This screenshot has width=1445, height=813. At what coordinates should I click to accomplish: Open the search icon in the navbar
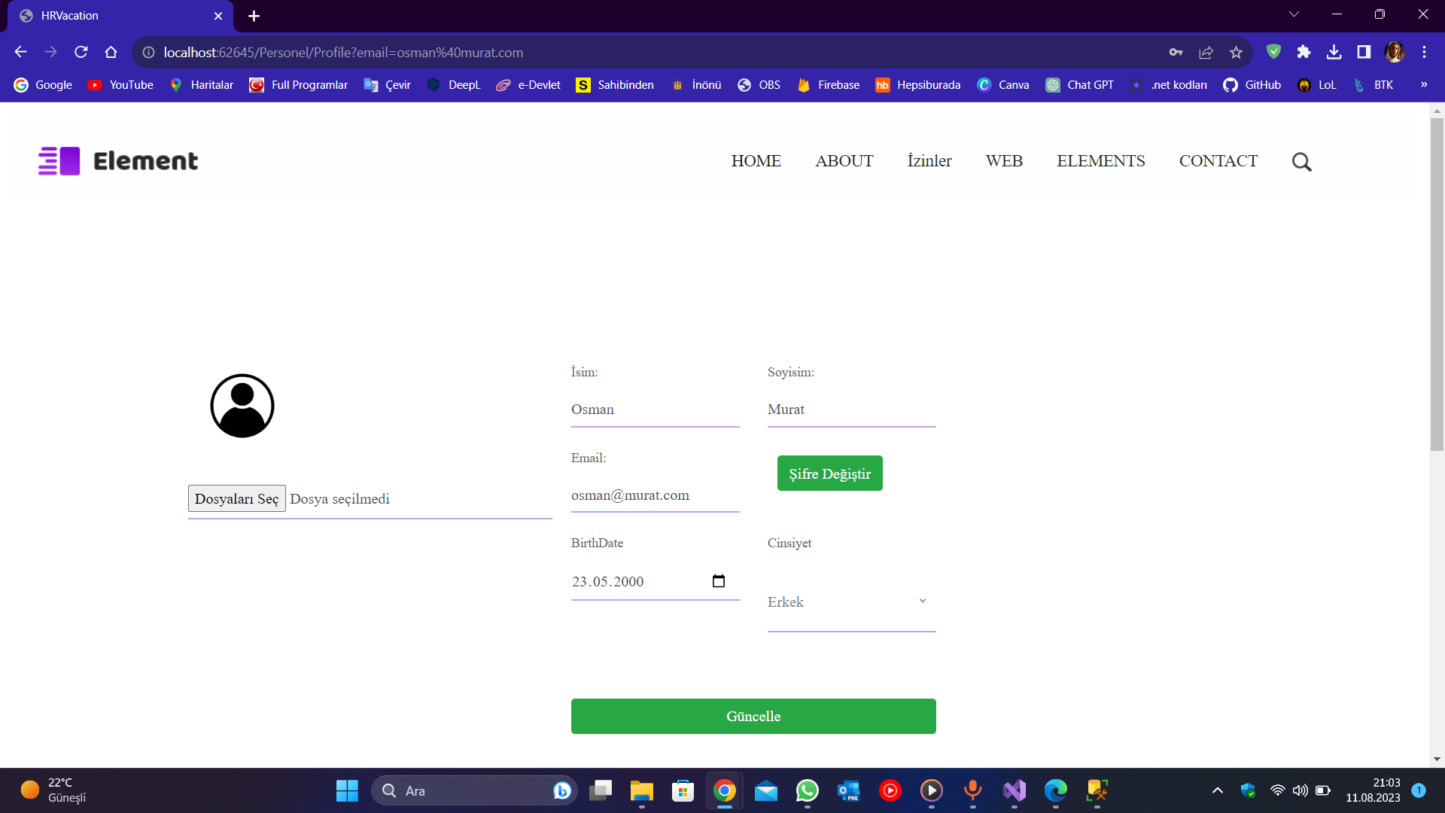pos(1302,161)
